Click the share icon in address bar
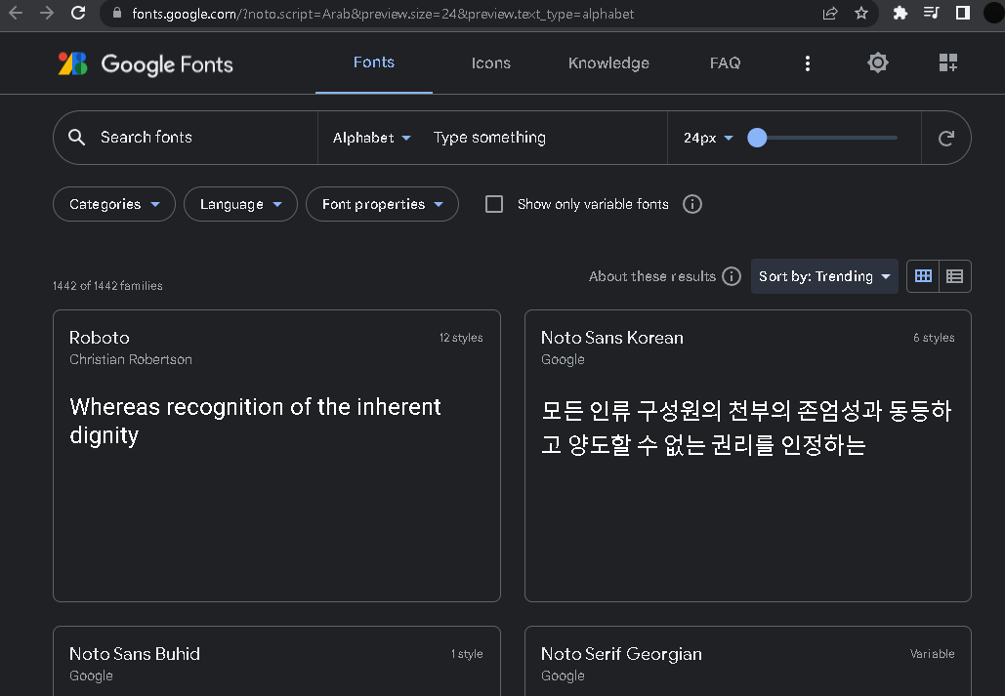 click(x=830, y=14)
